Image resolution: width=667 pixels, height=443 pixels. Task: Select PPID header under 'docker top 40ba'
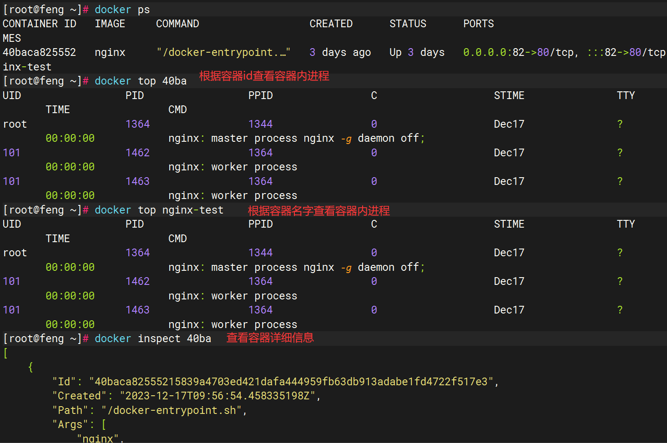[x=261, y=95]
